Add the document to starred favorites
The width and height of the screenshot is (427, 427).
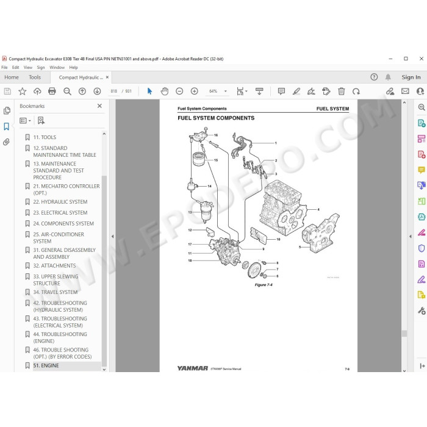pyautogui.click(x=23, y=91)
